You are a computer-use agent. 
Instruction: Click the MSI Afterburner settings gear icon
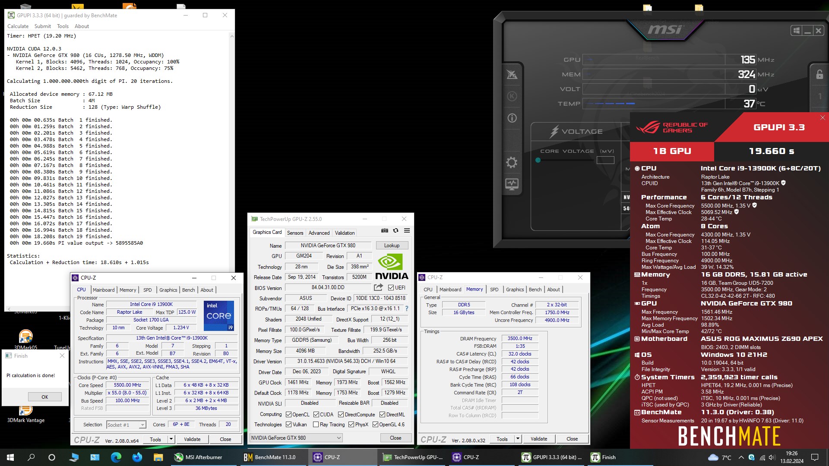coord(512,163)
